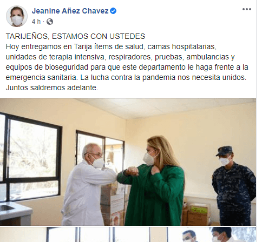Click the blue verified badge
The image size is (262, 242).
(x=113, y=11)
